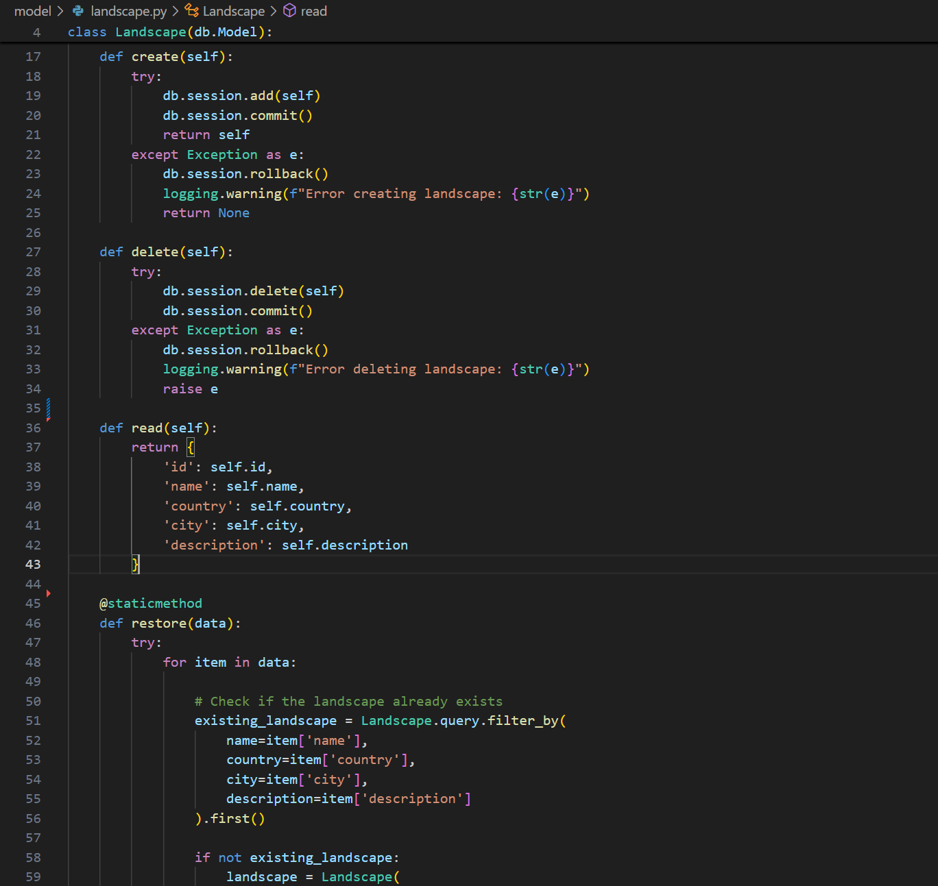Open the 'Landscape' class breadcrumb
The width and height of the screenshot is (938, 886).
(233, 11)
